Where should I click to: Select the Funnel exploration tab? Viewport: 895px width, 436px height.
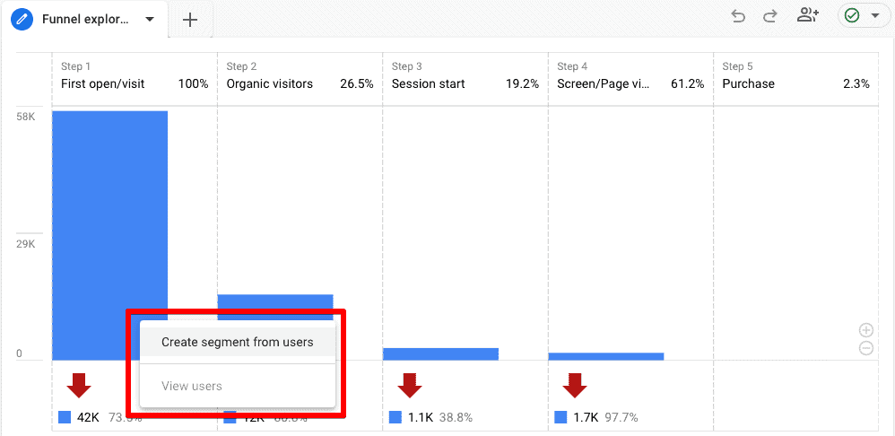pos(85,20)
